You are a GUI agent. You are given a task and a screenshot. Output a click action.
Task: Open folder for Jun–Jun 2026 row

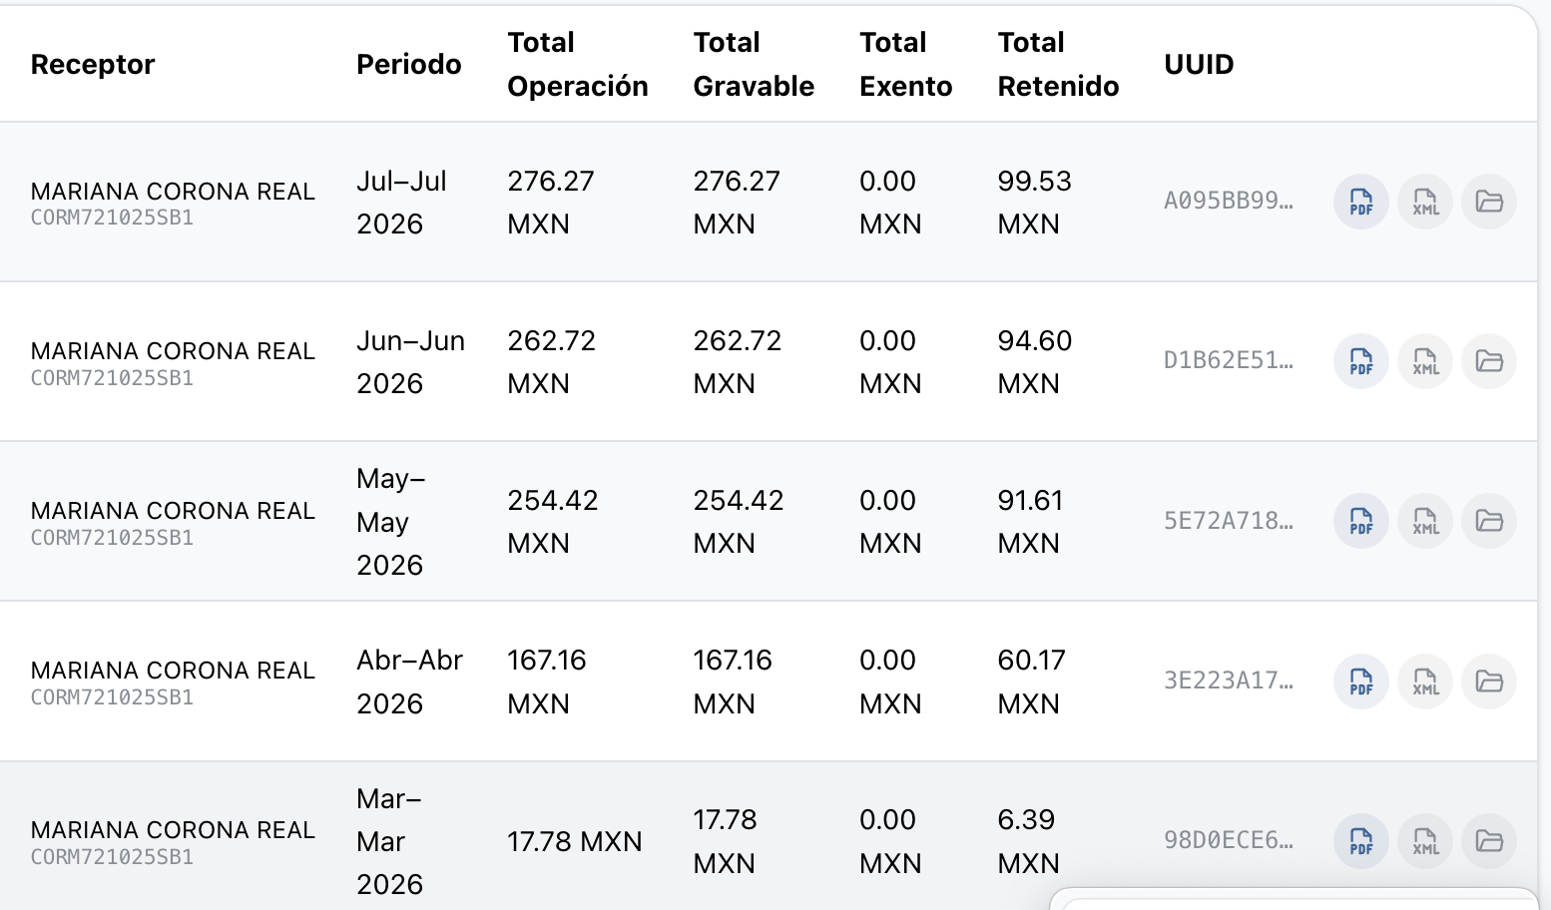pyautogui.click(x=1489, y=361)
